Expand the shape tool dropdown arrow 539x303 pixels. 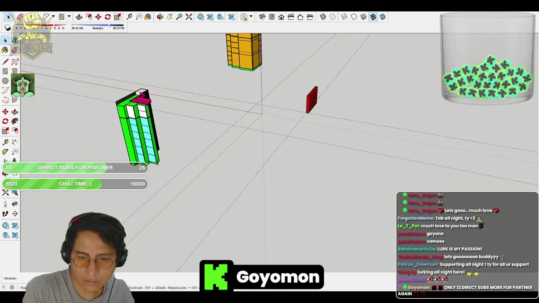point(69,17)
